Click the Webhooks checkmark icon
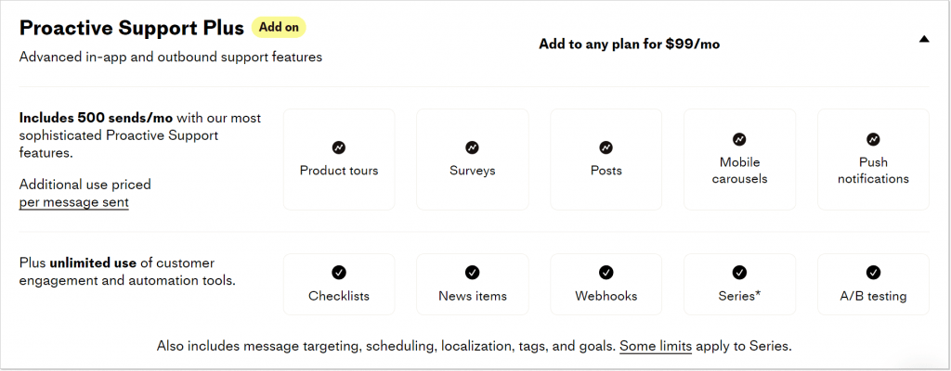The width and height of the screenshot is (951, 371). pyautogui.click(x=606, y=272)
